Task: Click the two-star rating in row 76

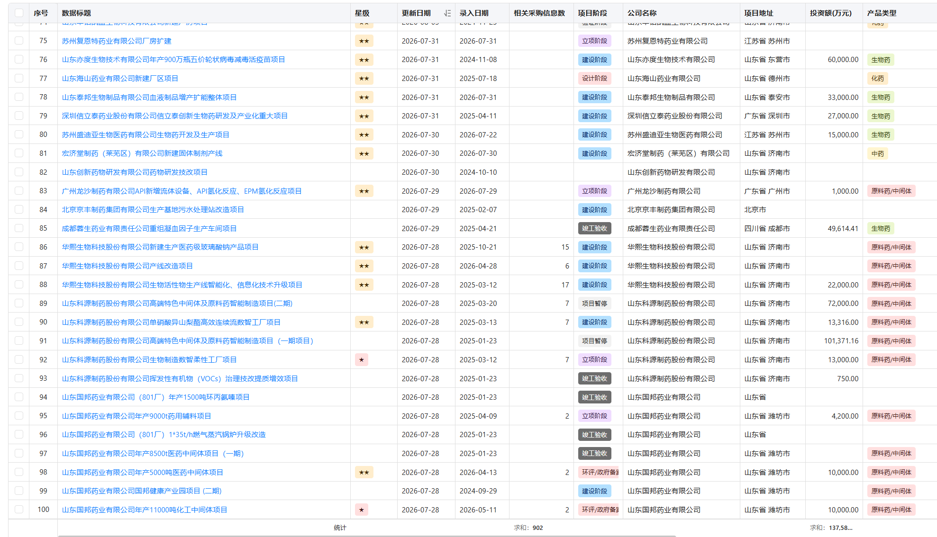Action: (364, 60)
